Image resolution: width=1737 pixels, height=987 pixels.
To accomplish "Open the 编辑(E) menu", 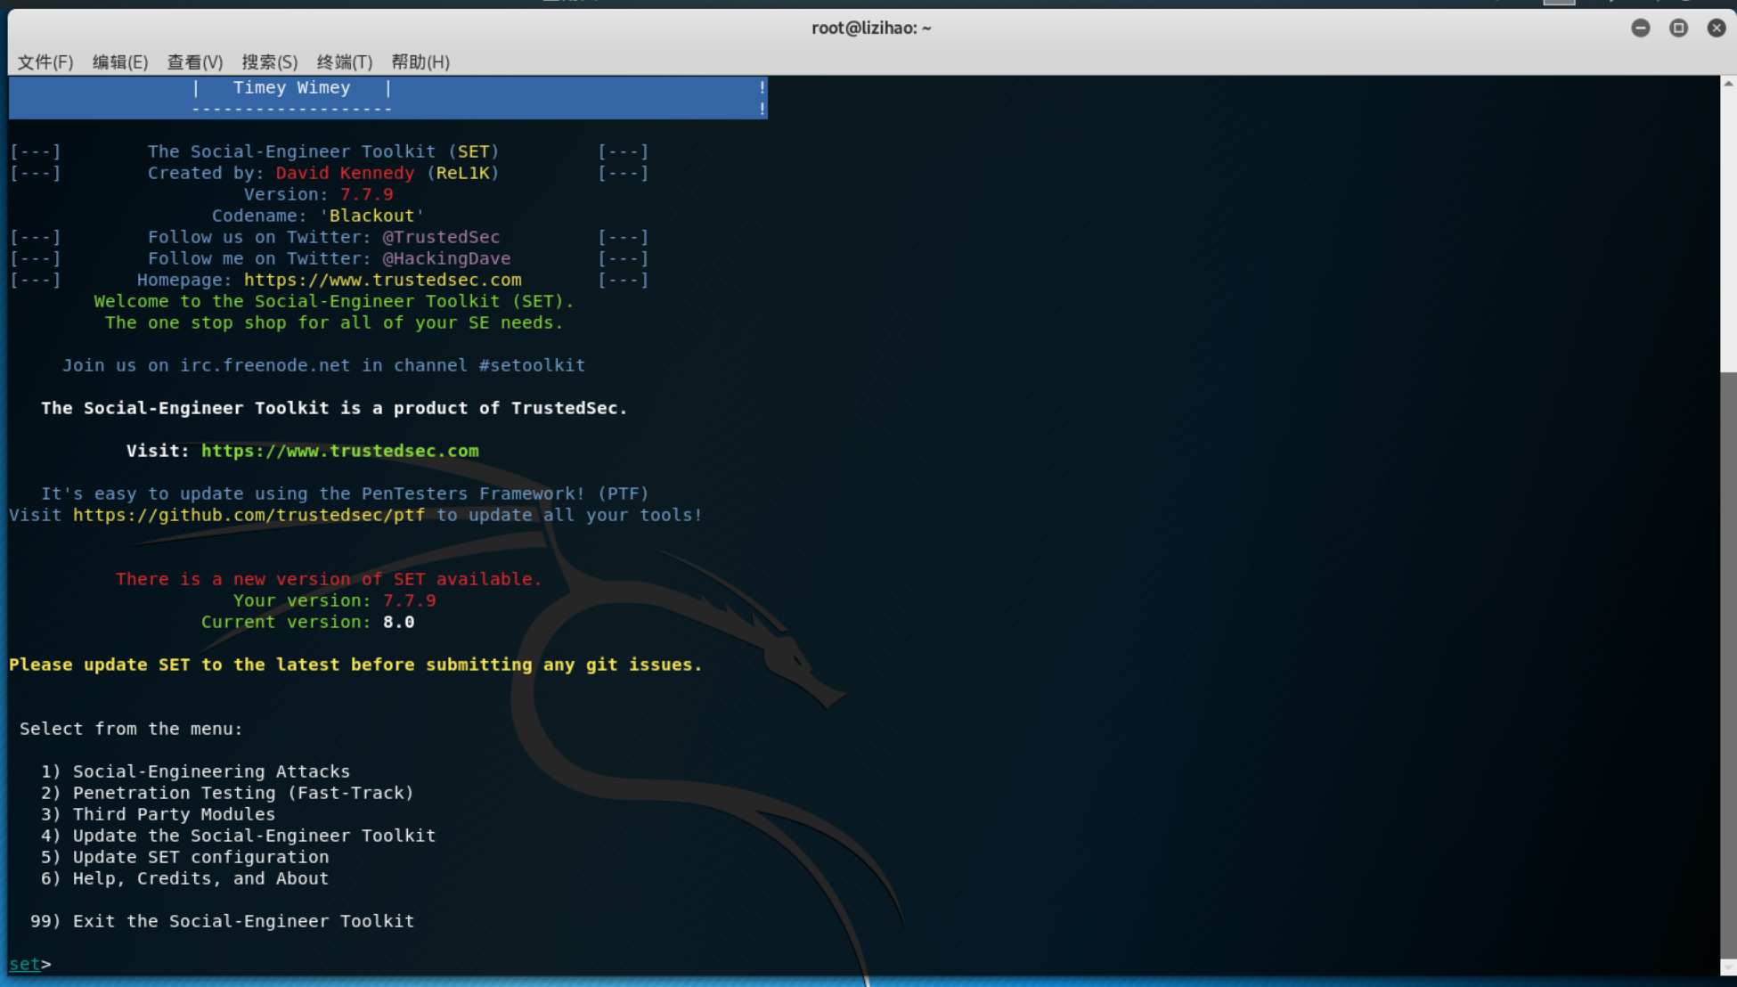I will pyautogui.click(x=120, y=61).
